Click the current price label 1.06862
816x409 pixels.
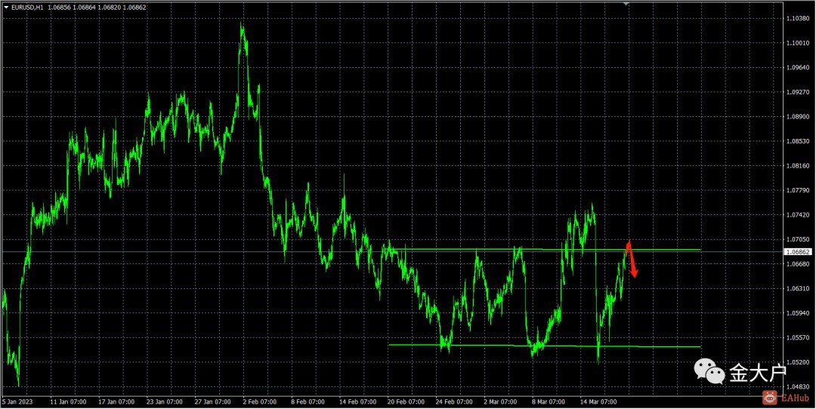797,251
